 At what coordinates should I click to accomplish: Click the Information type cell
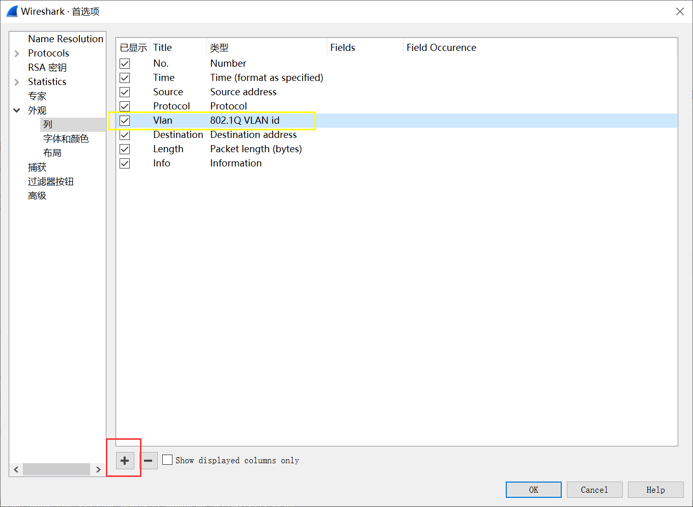pos(236,163)
